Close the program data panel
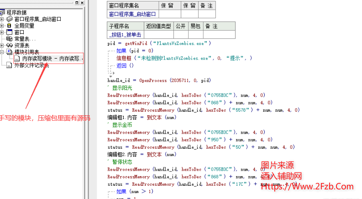This screenshot has height=199, width=362. (x=82, y=3)
